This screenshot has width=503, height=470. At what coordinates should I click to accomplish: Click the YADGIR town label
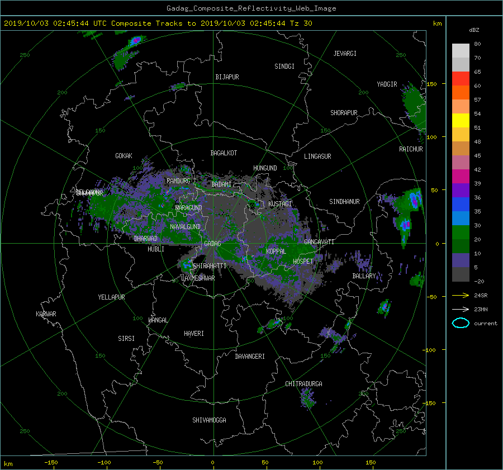coord(387,84)
